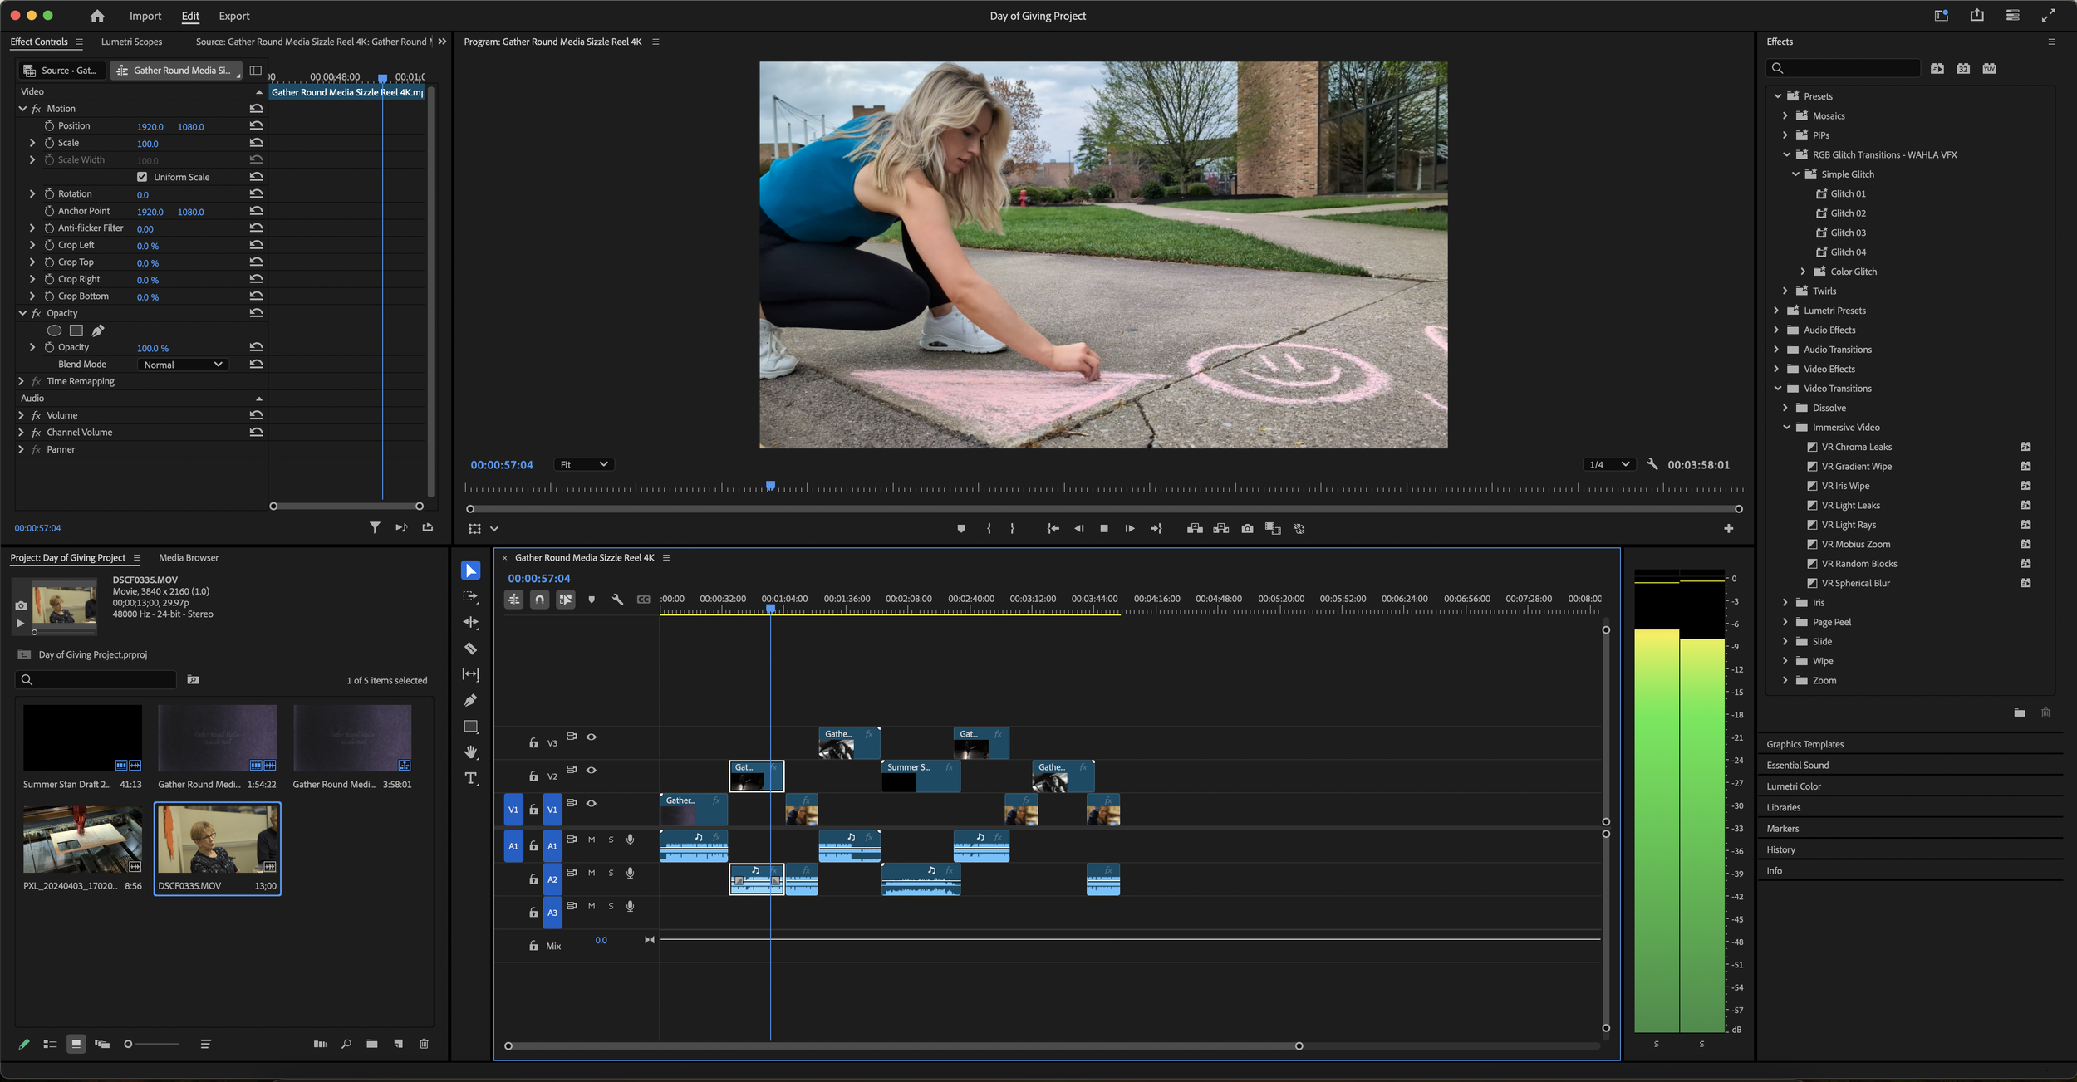Switch to the Lumetri Scopes tab
This screenshot has width=2077, height=1082.
130,42
